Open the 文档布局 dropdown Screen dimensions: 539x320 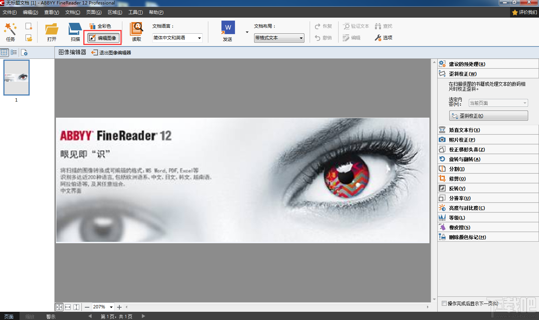pyautogui.click(x=279, y=38)
